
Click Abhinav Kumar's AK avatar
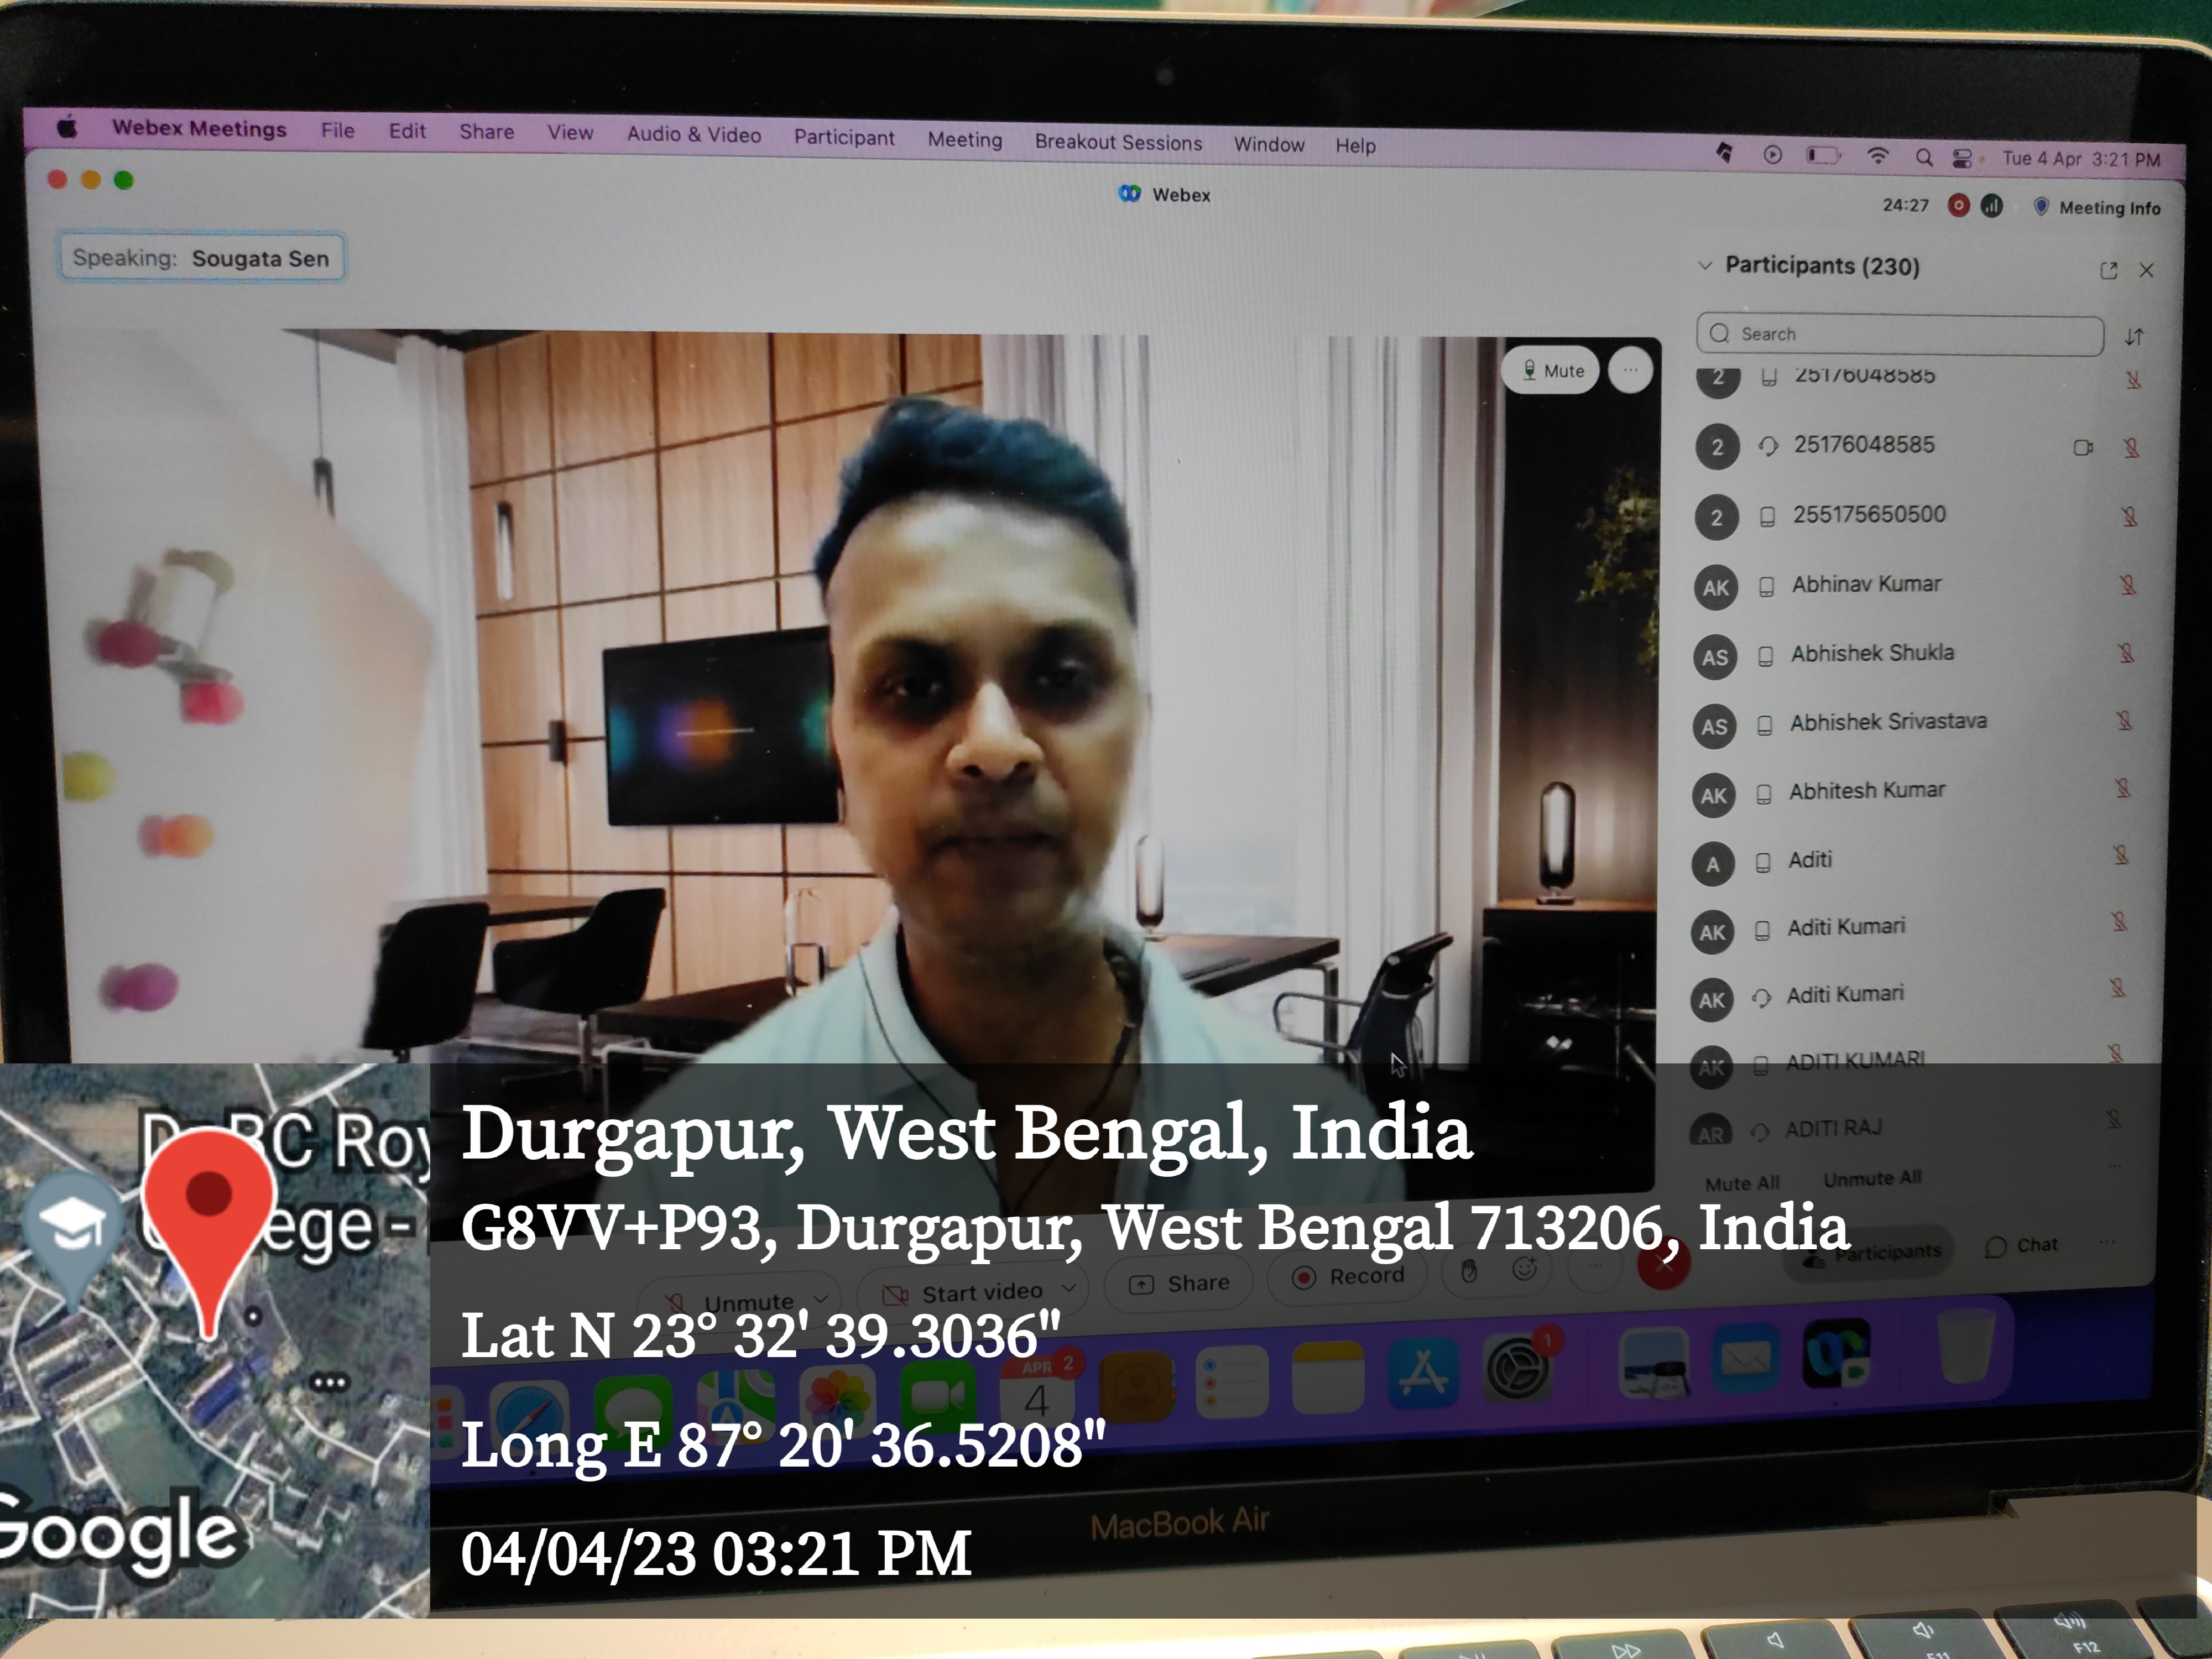[x=1716, y=587]
